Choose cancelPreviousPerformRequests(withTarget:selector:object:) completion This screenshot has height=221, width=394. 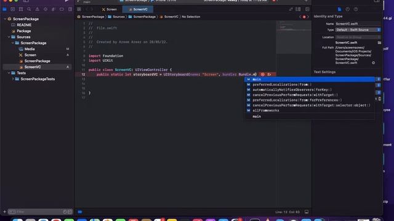(310, 105)
